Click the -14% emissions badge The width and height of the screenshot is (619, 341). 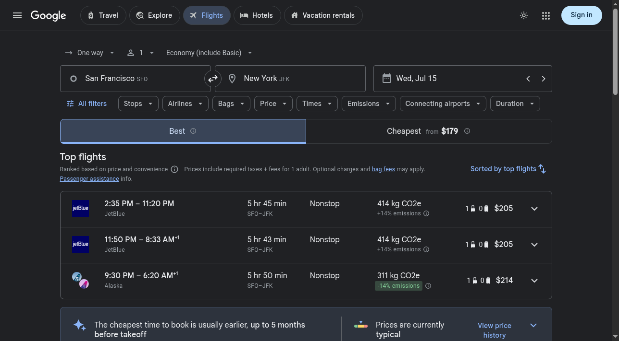[398, 286]
